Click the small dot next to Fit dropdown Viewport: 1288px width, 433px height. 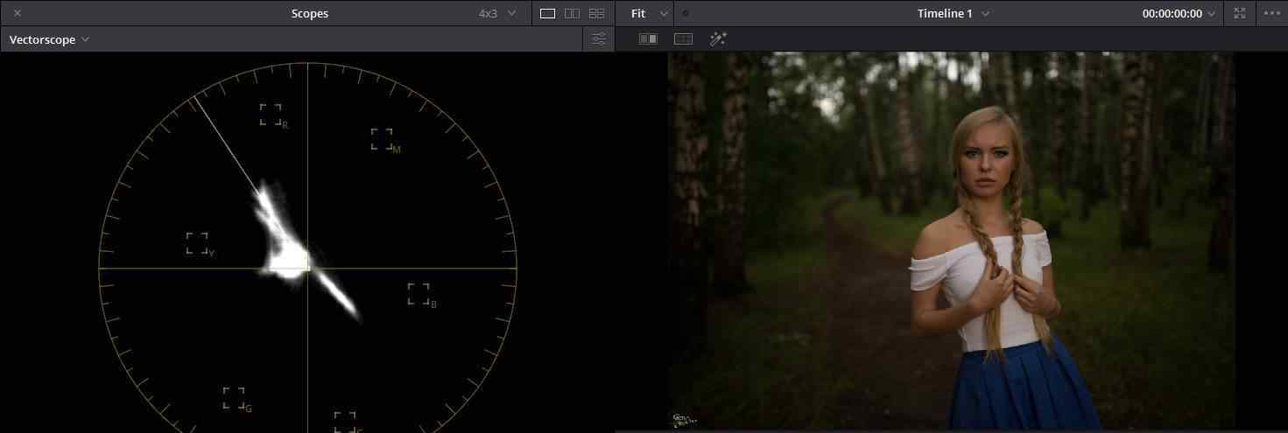tap(685, 13)
